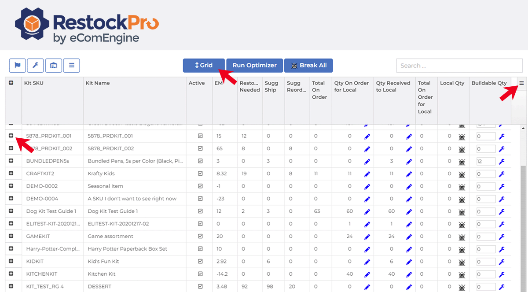
Task: Click the Run Optimizer button
Action: [x=254, y=66]
